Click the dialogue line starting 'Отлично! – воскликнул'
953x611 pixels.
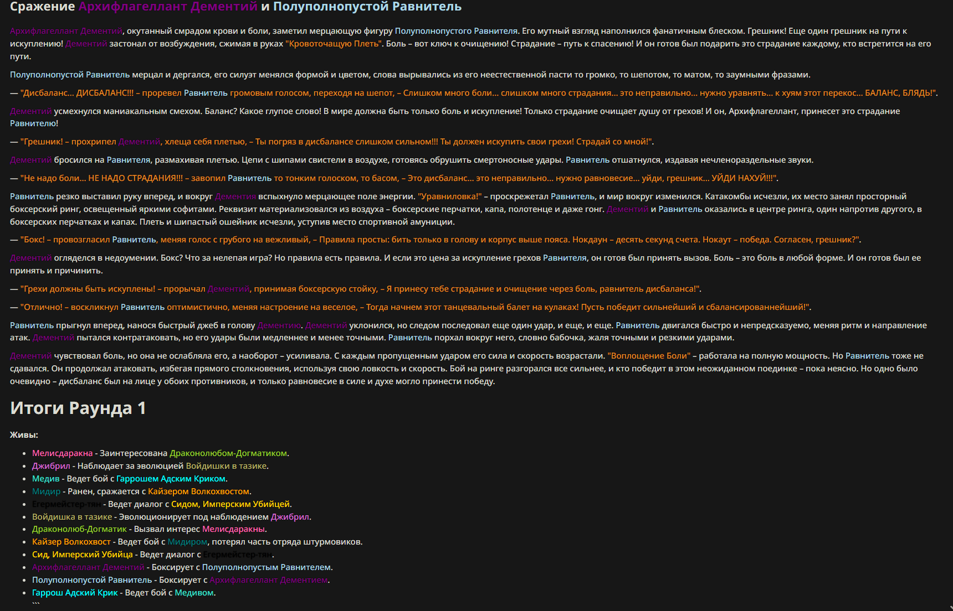tap(411, 307)
